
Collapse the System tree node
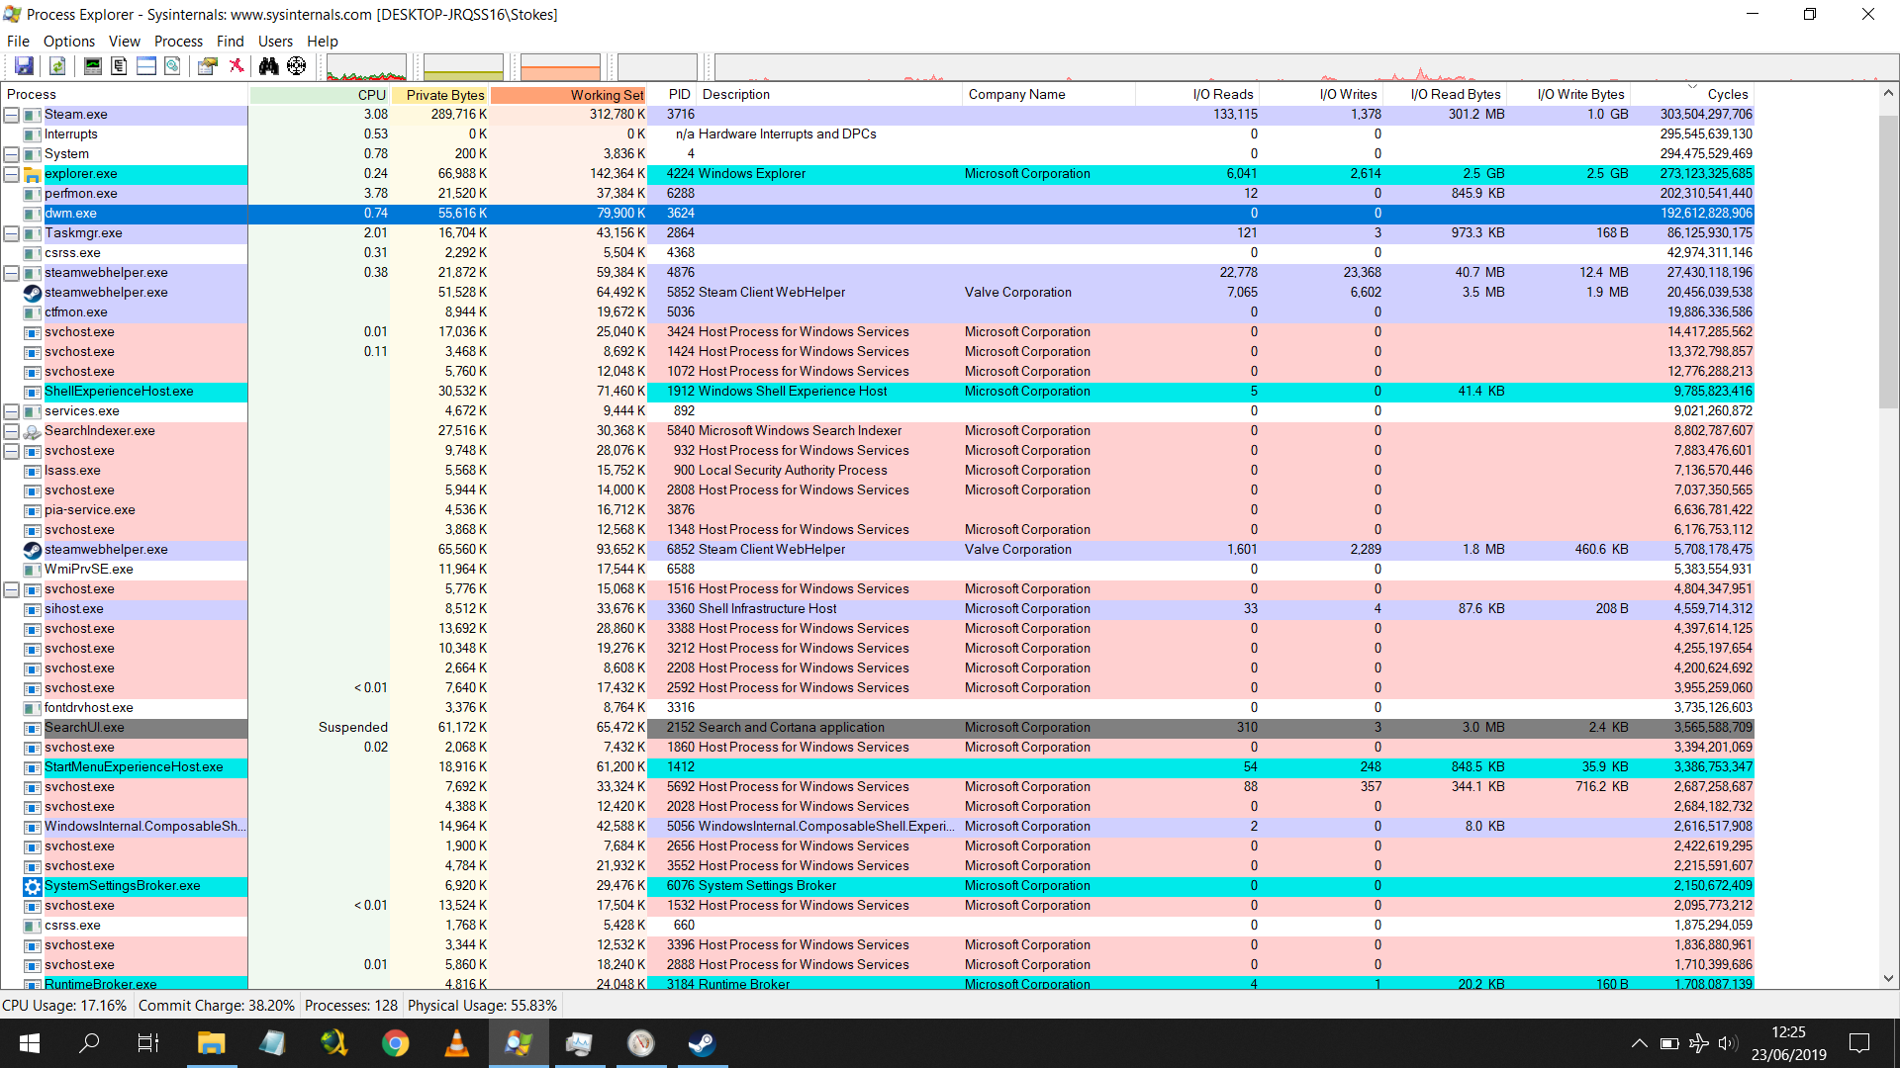(x=12, y=154)
